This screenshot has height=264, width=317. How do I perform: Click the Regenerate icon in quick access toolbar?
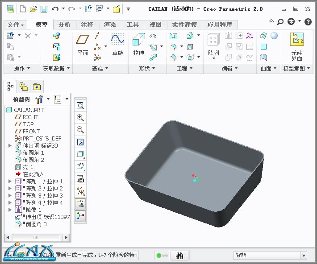[x=88, y=9]
